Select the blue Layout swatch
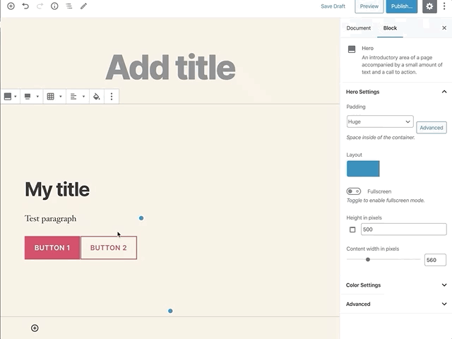The image size is (452, 339). (x=363, y=169)
